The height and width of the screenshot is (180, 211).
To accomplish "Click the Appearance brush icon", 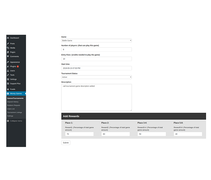I will click(x=8, y=62).
